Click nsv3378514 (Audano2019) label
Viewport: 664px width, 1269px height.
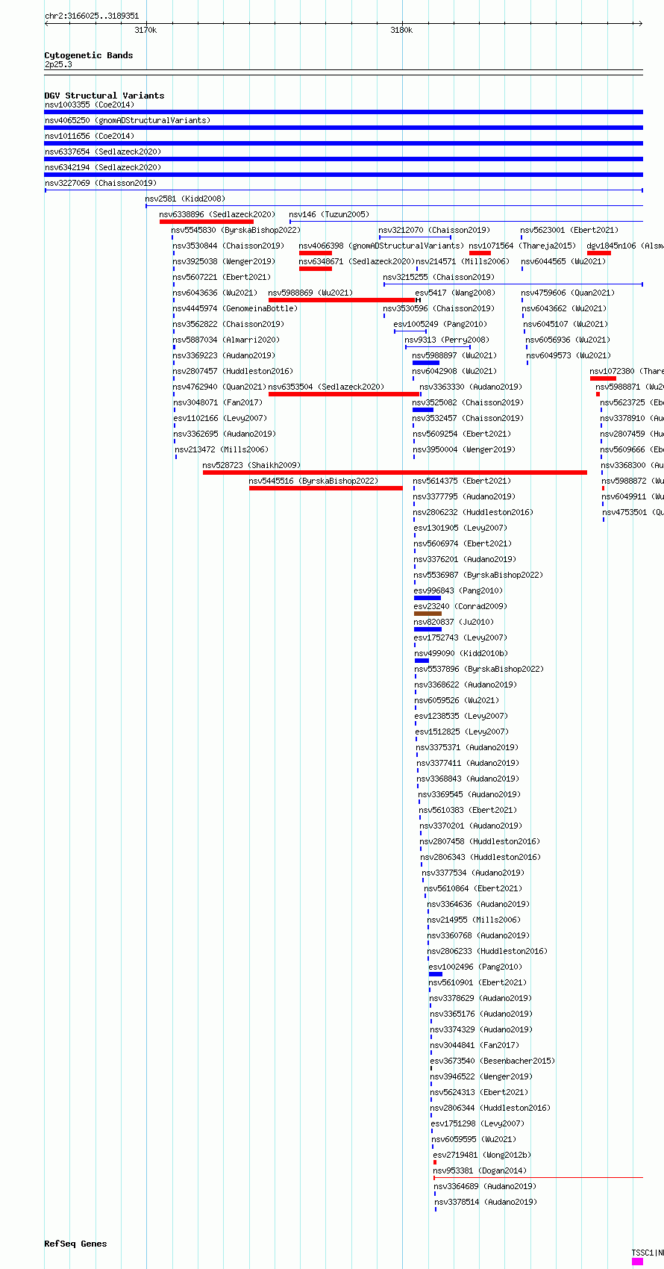coord(486,1202)
